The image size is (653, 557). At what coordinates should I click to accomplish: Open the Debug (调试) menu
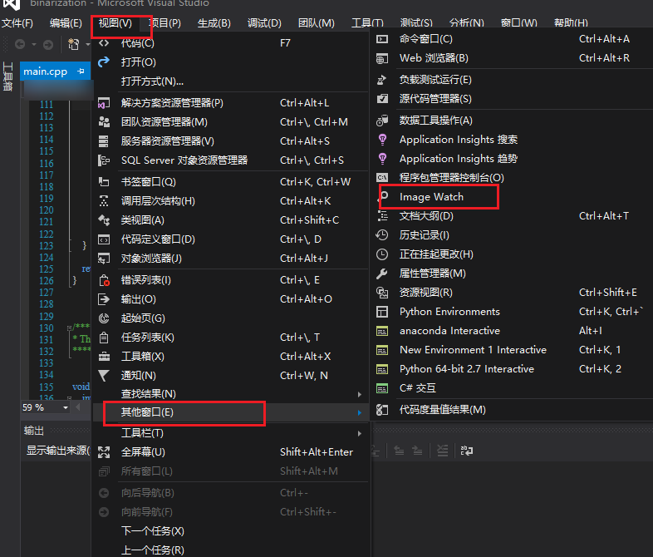tap(264, 23)
